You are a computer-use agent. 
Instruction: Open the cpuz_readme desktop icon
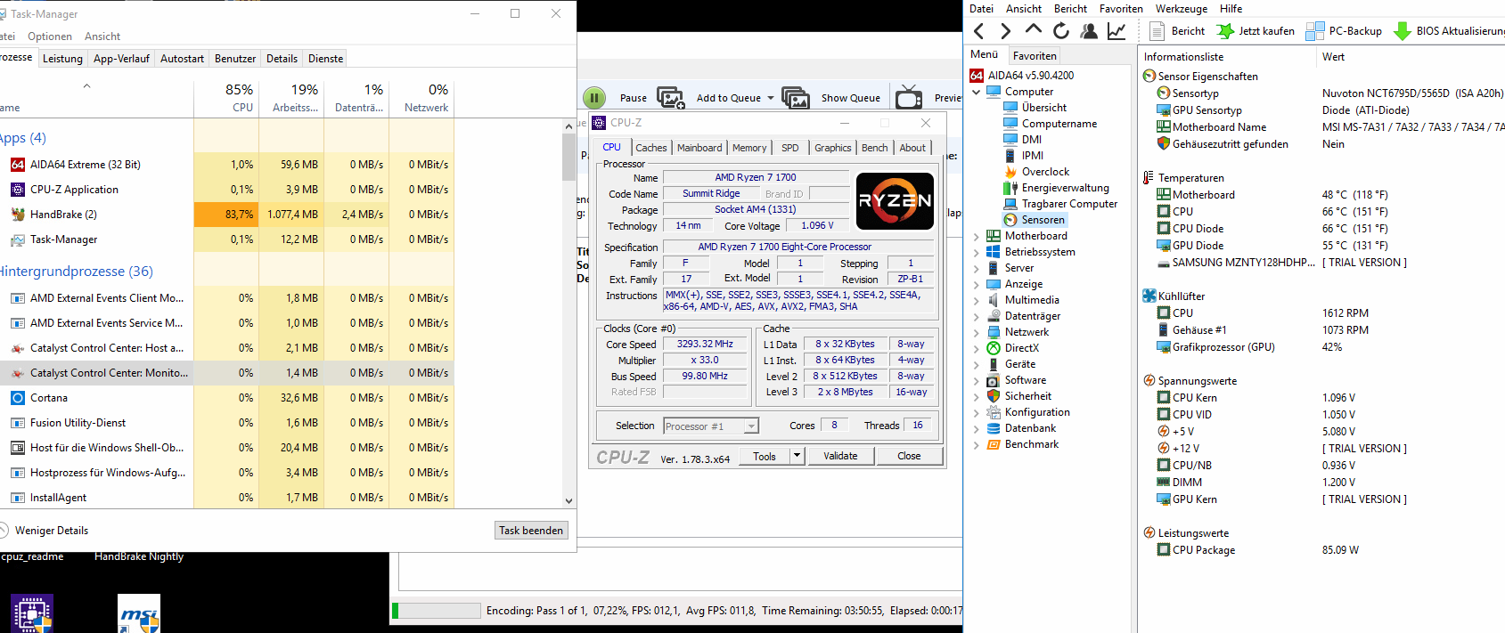[x=32, y=613]
